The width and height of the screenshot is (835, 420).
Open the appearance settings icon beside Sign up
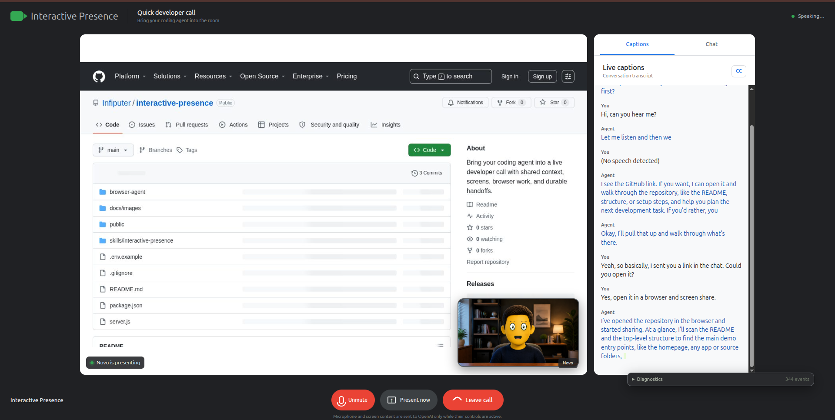568,77
